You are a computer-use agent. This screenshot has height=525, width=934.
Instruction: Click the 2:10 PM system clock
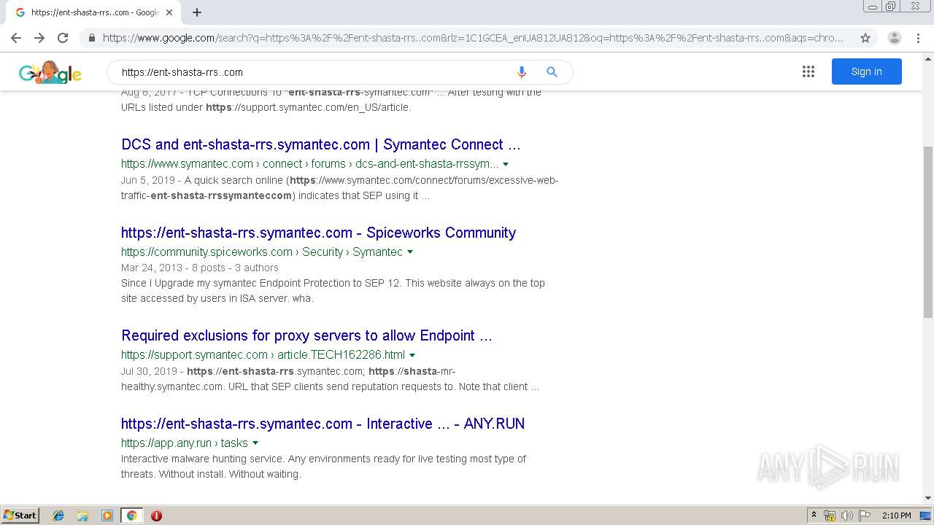click(897, 516)
